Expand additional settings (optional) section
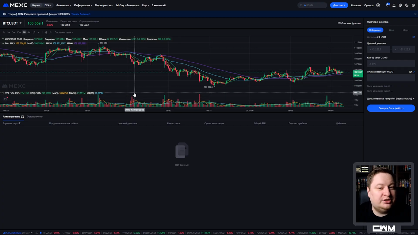 coord(391,99)
